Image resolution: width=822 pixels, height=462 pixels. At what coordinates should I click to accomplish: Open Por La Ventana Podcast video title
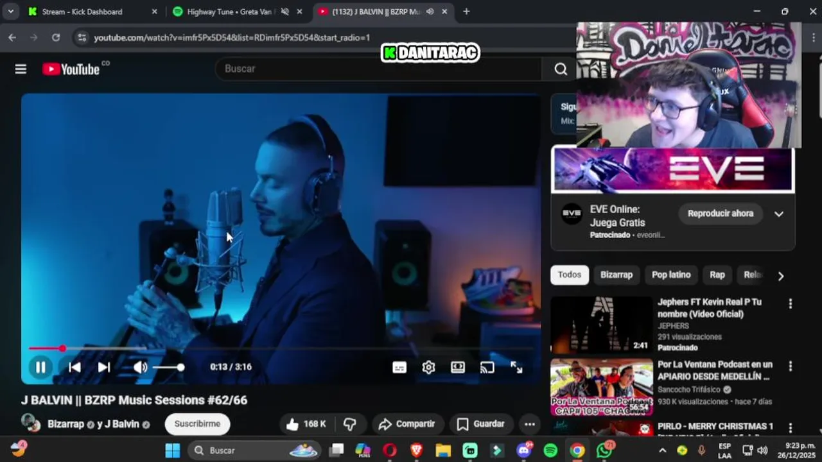tap(715, 370)
